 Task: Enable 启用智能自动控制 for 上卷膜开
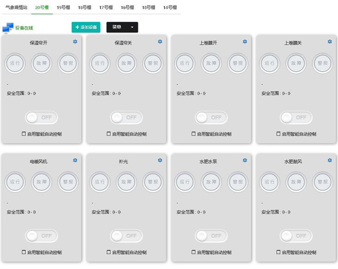point(194,134)
